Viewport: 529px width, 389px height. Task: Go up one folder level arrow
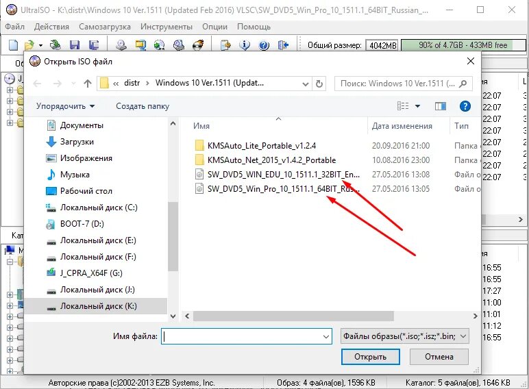[x=88, y=84]
